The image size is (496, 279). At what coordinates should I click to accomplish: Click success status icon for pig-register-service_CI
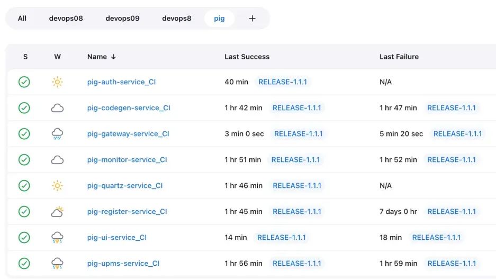24,212
